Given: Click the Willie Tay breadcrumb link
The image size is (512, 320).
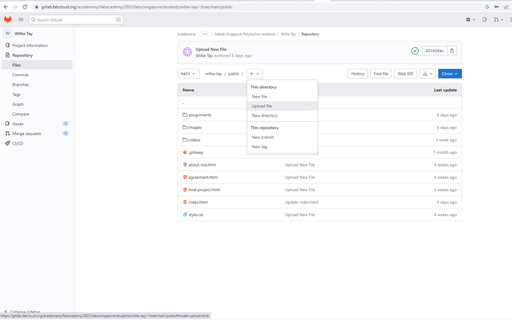Looking at the screenshot, I should [288, 34].
